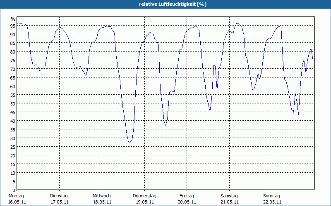Image resolution: width=331 pixels, height=206 pixels.
Task: Click the '20' y-axis value
Action: (13, 156)
